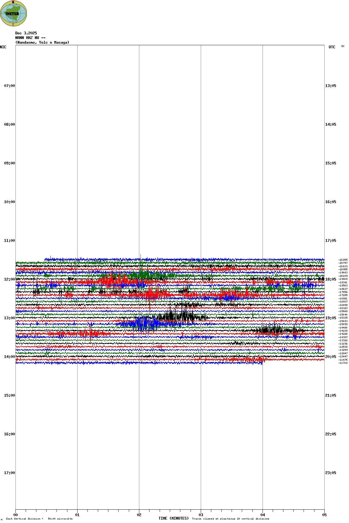Screen dimensions: 349x523
Task: Click the Each Vertical Division scale note
Action: point(39,519)
